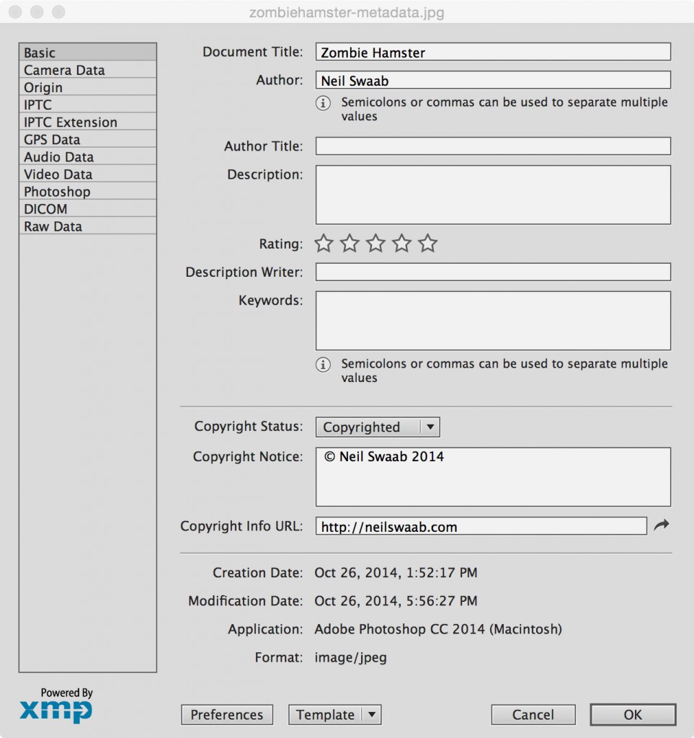Focus the Author field
Image resolution: width=694 pixels, height=738 pixels.
point(493,80)
